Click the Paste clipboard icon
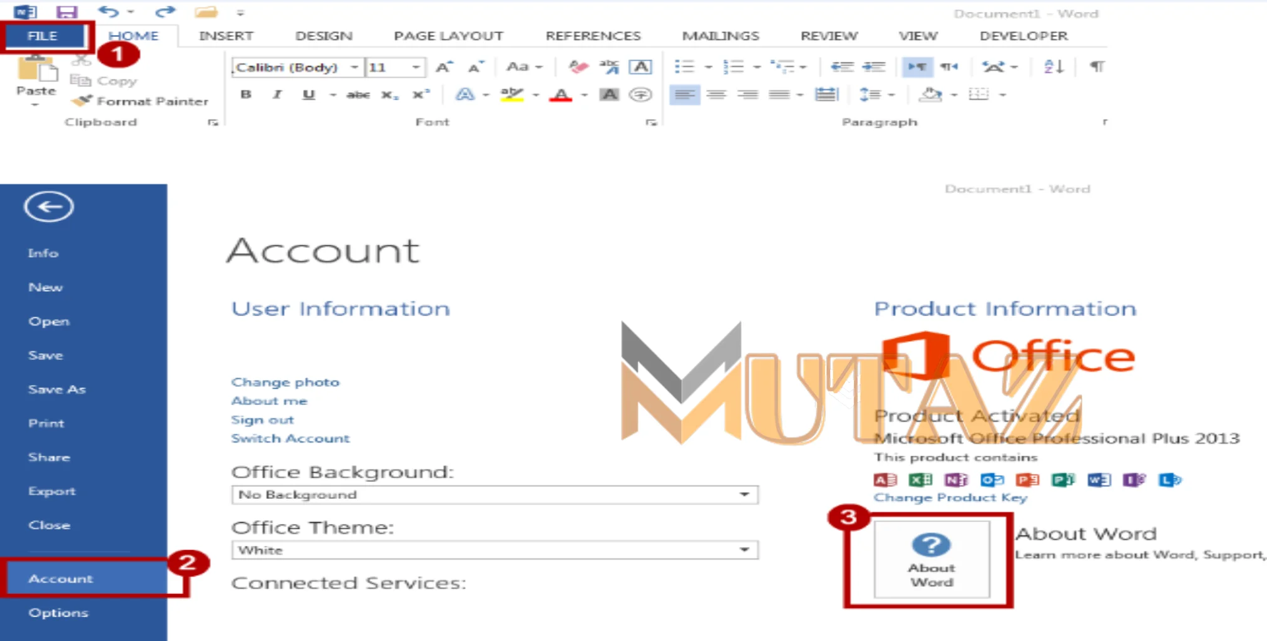Viewport: 1267px width, 641px height. pos(36,69)
